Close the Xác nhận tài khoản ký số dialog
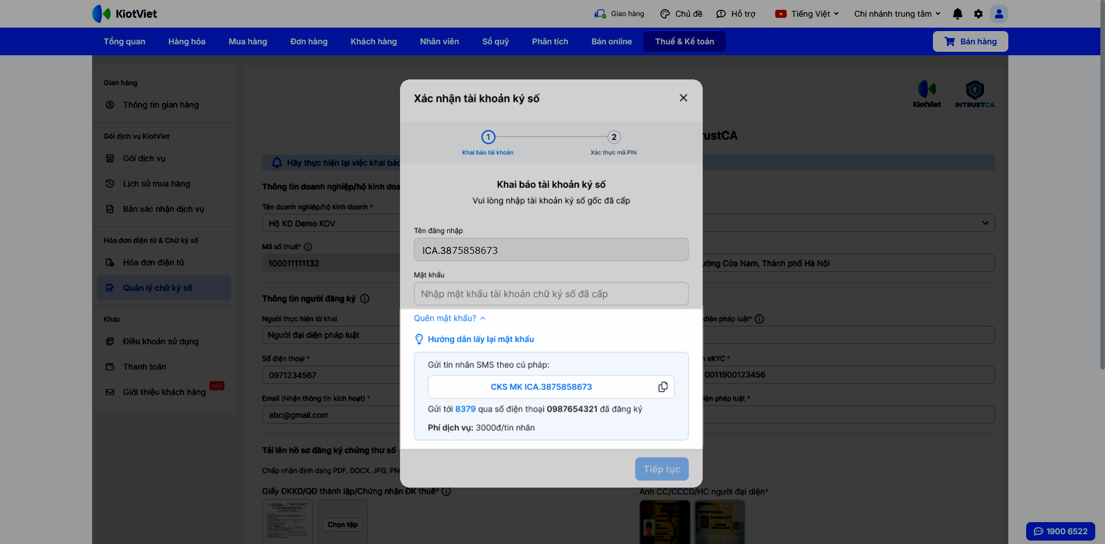 coord(683,98)
